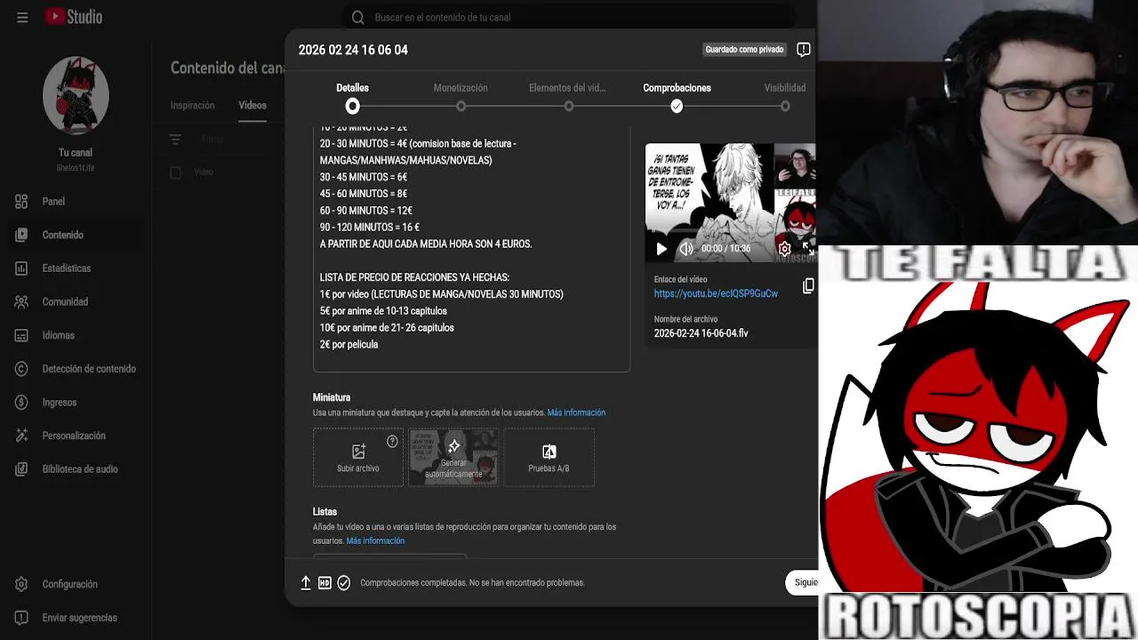Open Detección de contenido in sidebar

click(x=76, y=369)
